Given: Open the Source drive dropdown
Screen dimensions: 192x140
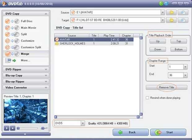Looking at the screenshot, I should coord(163,12).
